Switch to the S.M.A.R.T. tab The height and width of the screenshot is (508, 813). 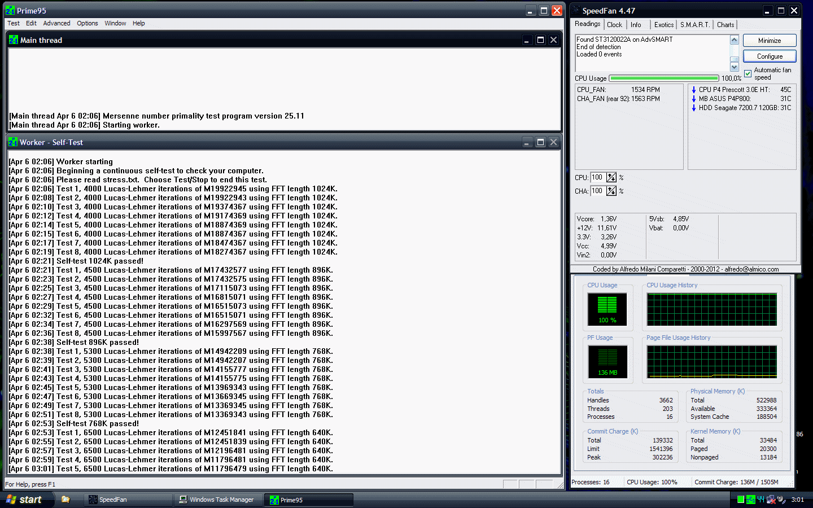pos(694,25)
